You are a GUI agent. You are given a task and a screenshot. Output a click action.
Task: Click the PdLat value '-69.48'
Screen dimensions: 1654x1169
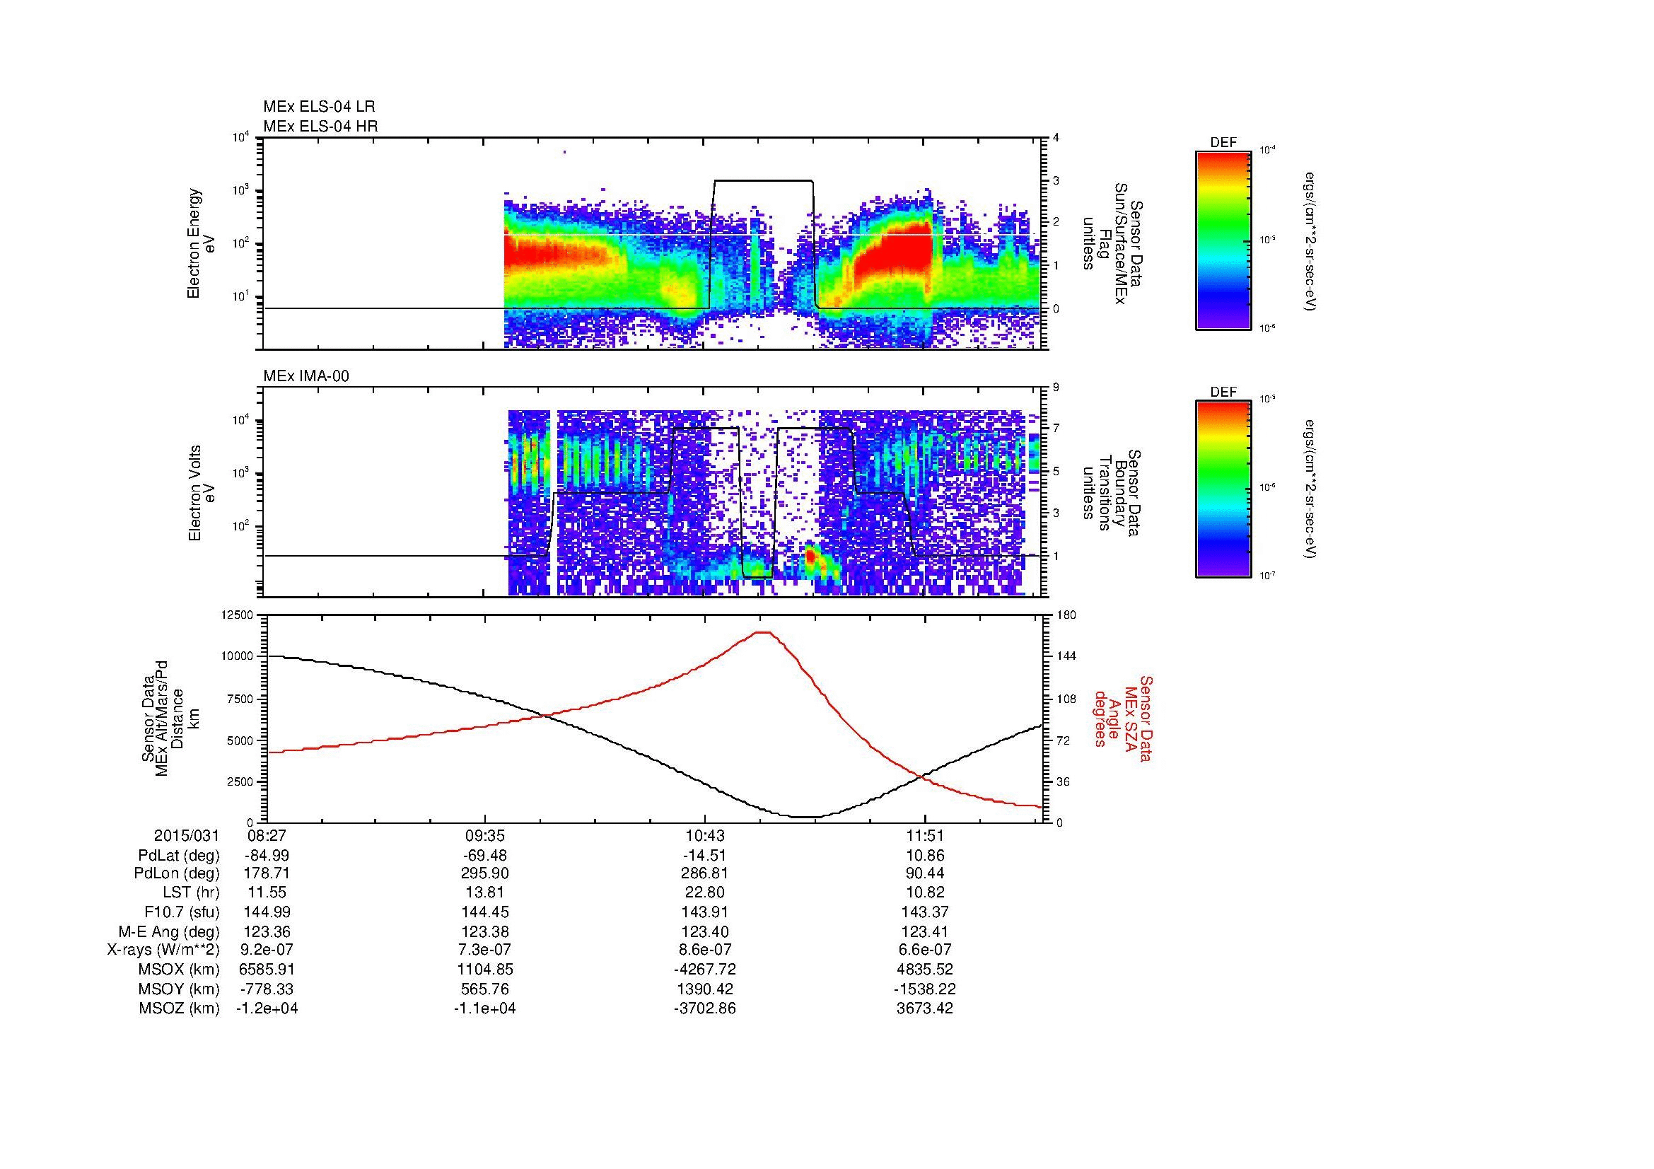pos(485,856)
